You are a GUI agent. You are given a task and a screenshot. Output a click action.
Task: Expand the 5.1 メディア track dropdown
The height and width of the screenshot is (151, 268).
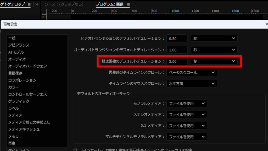tap(187, 126)
